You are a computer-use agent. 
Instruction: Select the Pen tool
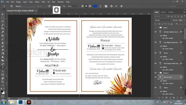[x=3, y=64]
